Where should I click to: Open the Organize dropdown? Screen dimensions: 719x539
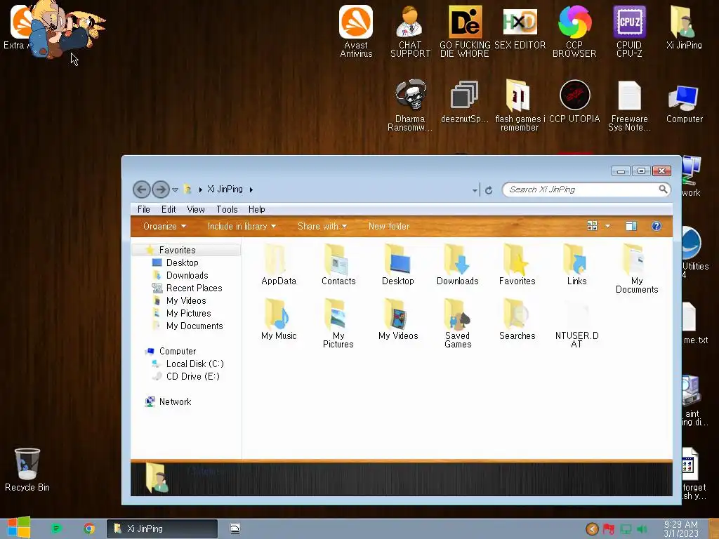[164, 226]
